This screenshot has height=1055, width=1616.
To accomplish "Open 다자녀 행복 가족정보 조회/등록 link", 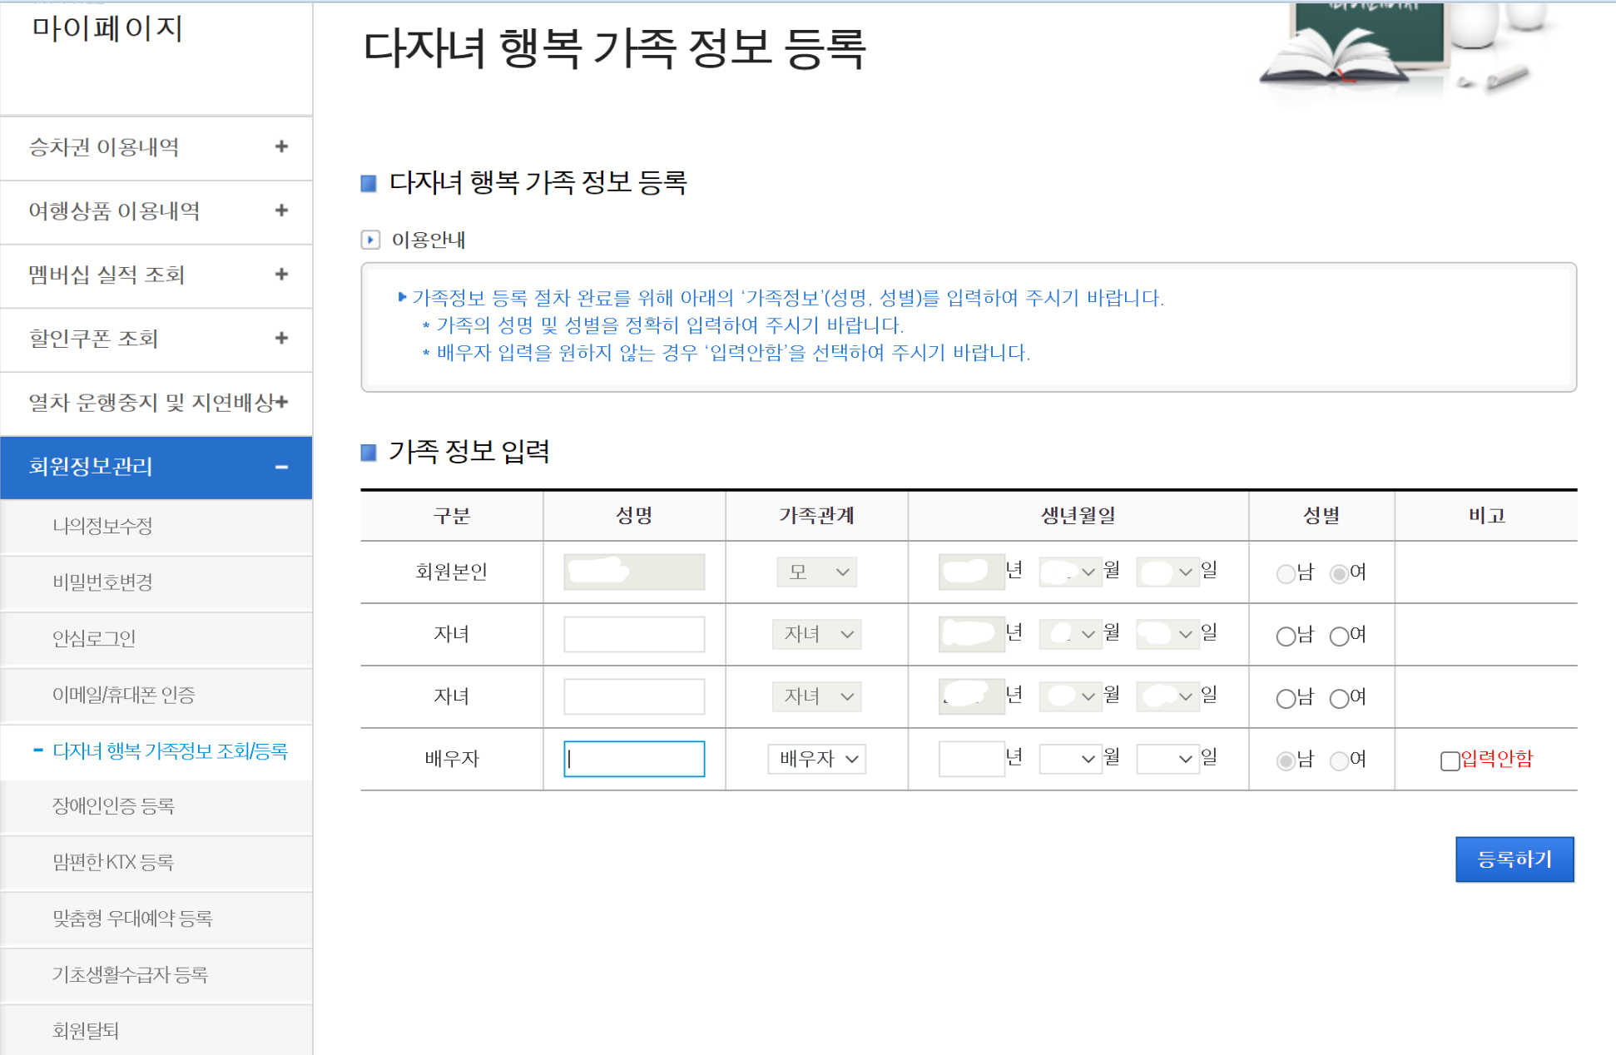I will 170,751.
